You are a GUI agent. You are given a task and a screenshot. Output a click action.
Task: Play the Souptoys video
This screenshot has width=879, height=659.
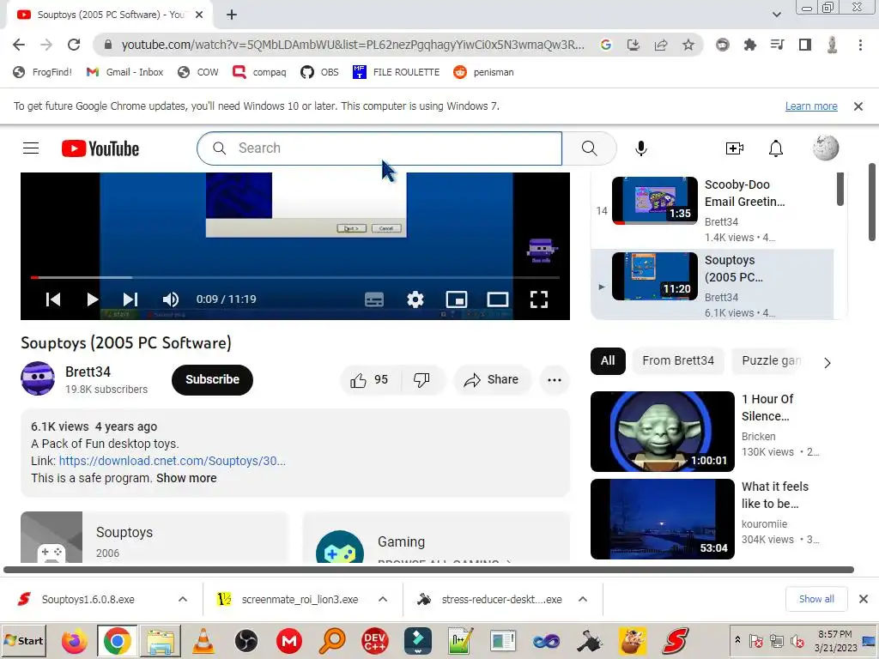click(92, 299)
